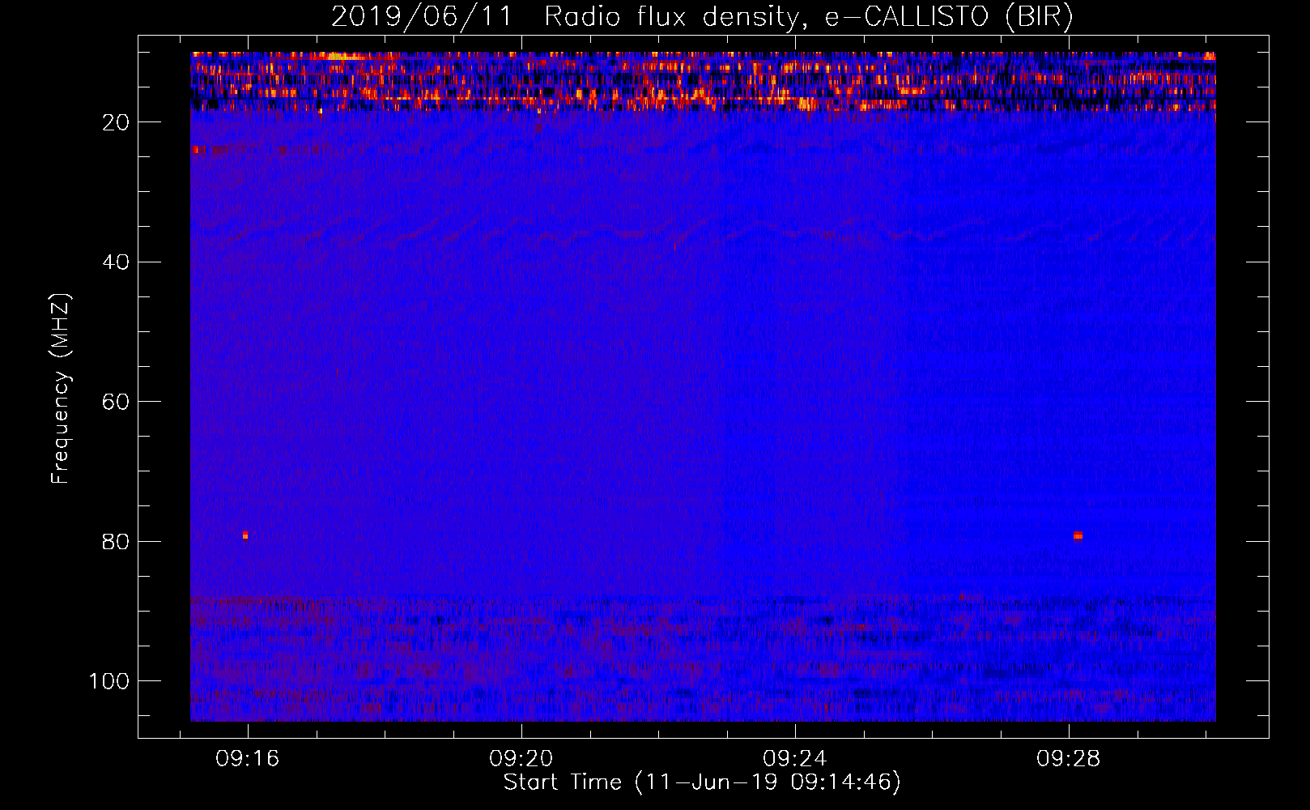Image resolution: width=1310 pixels, height=810 pixels.
Task: Click the '80' frequency tick label
Action: click(117, 542)
